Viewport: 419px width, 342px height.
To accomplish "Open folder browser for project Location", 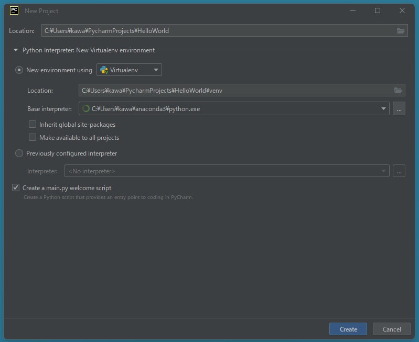I will (x=400, y=31).
